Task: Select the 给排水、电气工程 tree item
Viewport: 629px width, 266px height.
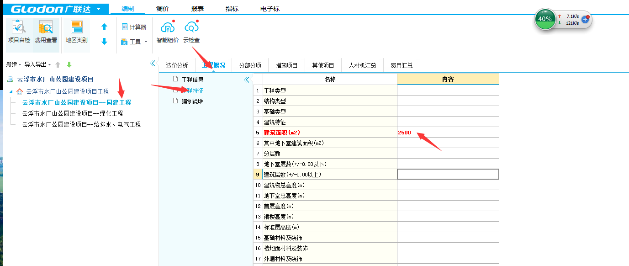Action: 81,124
